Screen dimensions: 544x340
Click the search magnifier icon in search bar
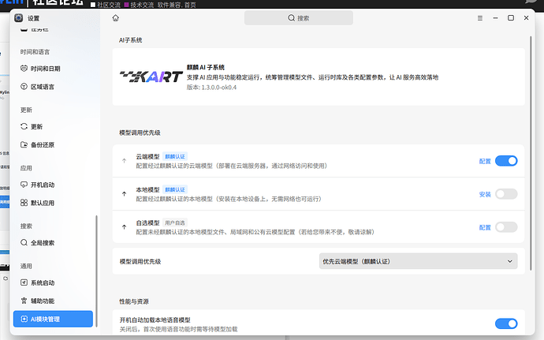tap(292, 17)
